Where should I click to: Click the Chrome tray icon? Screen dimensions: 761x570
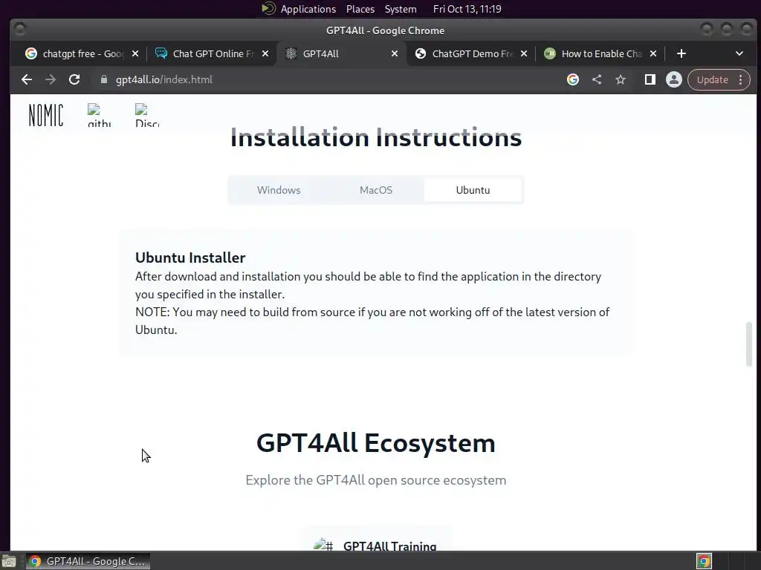pos(704,561)
